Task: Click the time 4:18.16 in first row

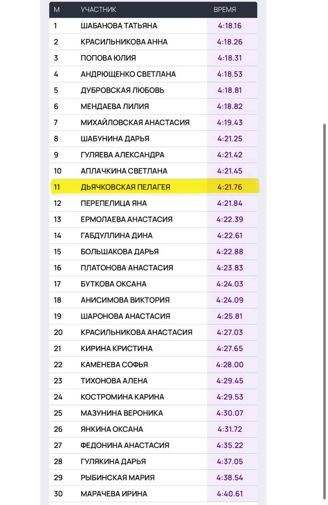Action: tap(229, 26)
